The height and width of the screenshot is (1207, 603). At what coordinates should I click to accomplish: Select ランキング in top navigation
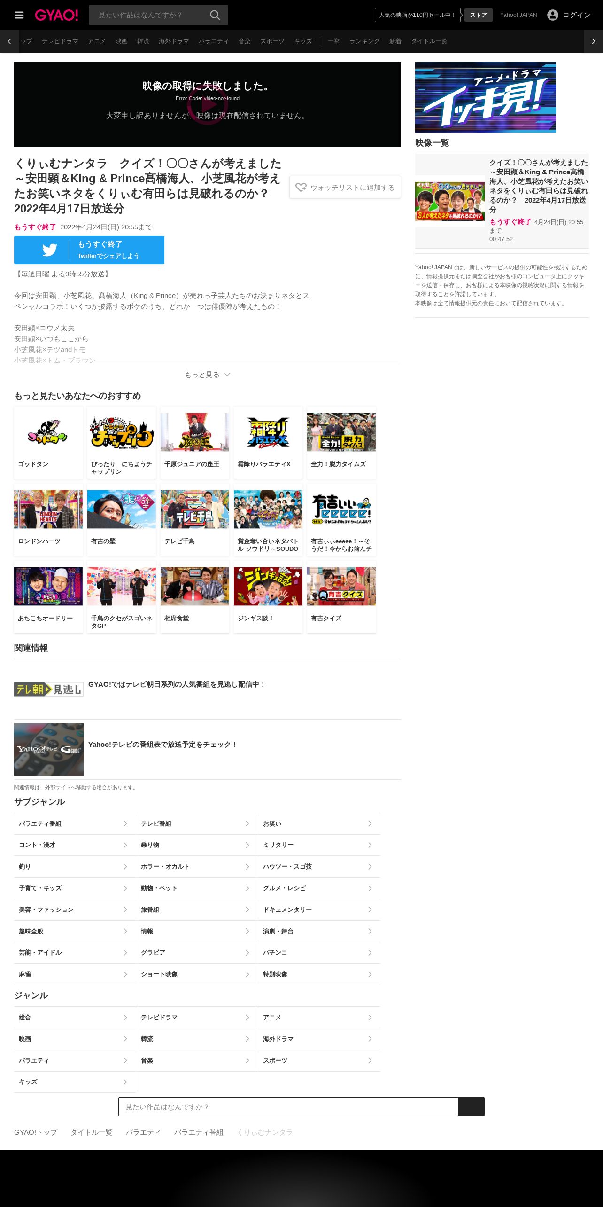364,41
